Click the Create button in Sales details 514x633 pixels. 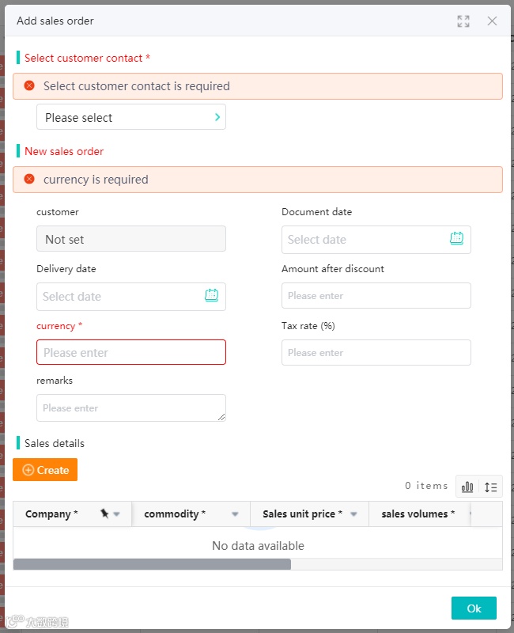pyautogui.click(x=45, y=470)
